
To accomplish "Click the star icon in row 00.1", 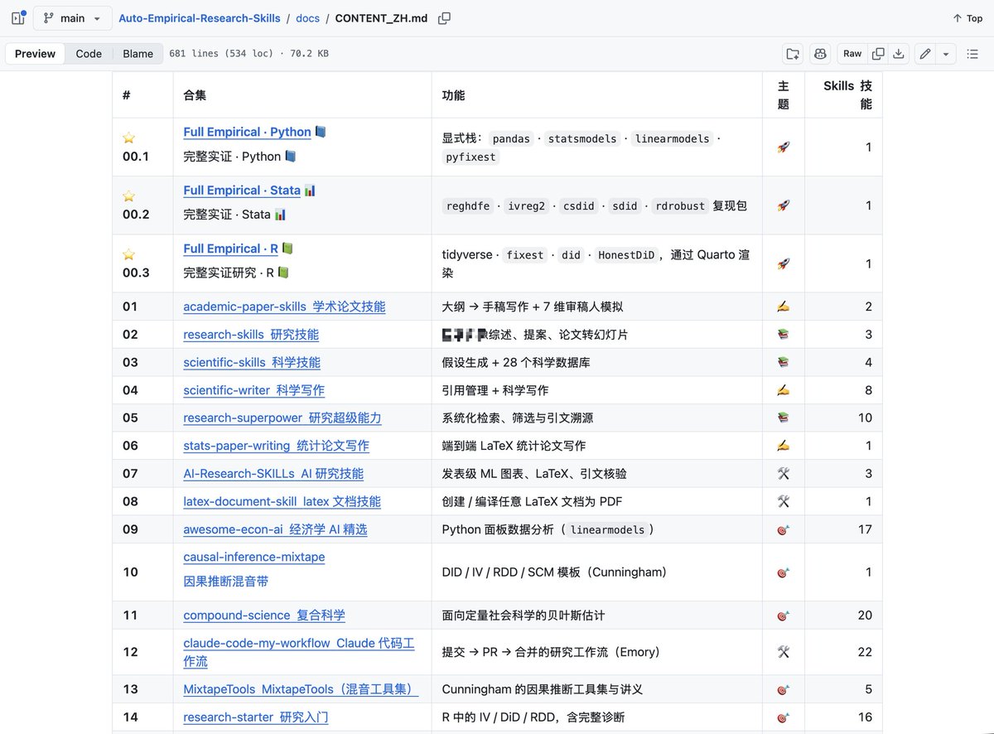I will coord(128,138).
